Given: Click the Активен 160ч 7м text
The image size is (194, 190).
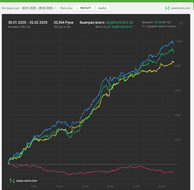Looking at the screenshot, I should pos(19,27).
